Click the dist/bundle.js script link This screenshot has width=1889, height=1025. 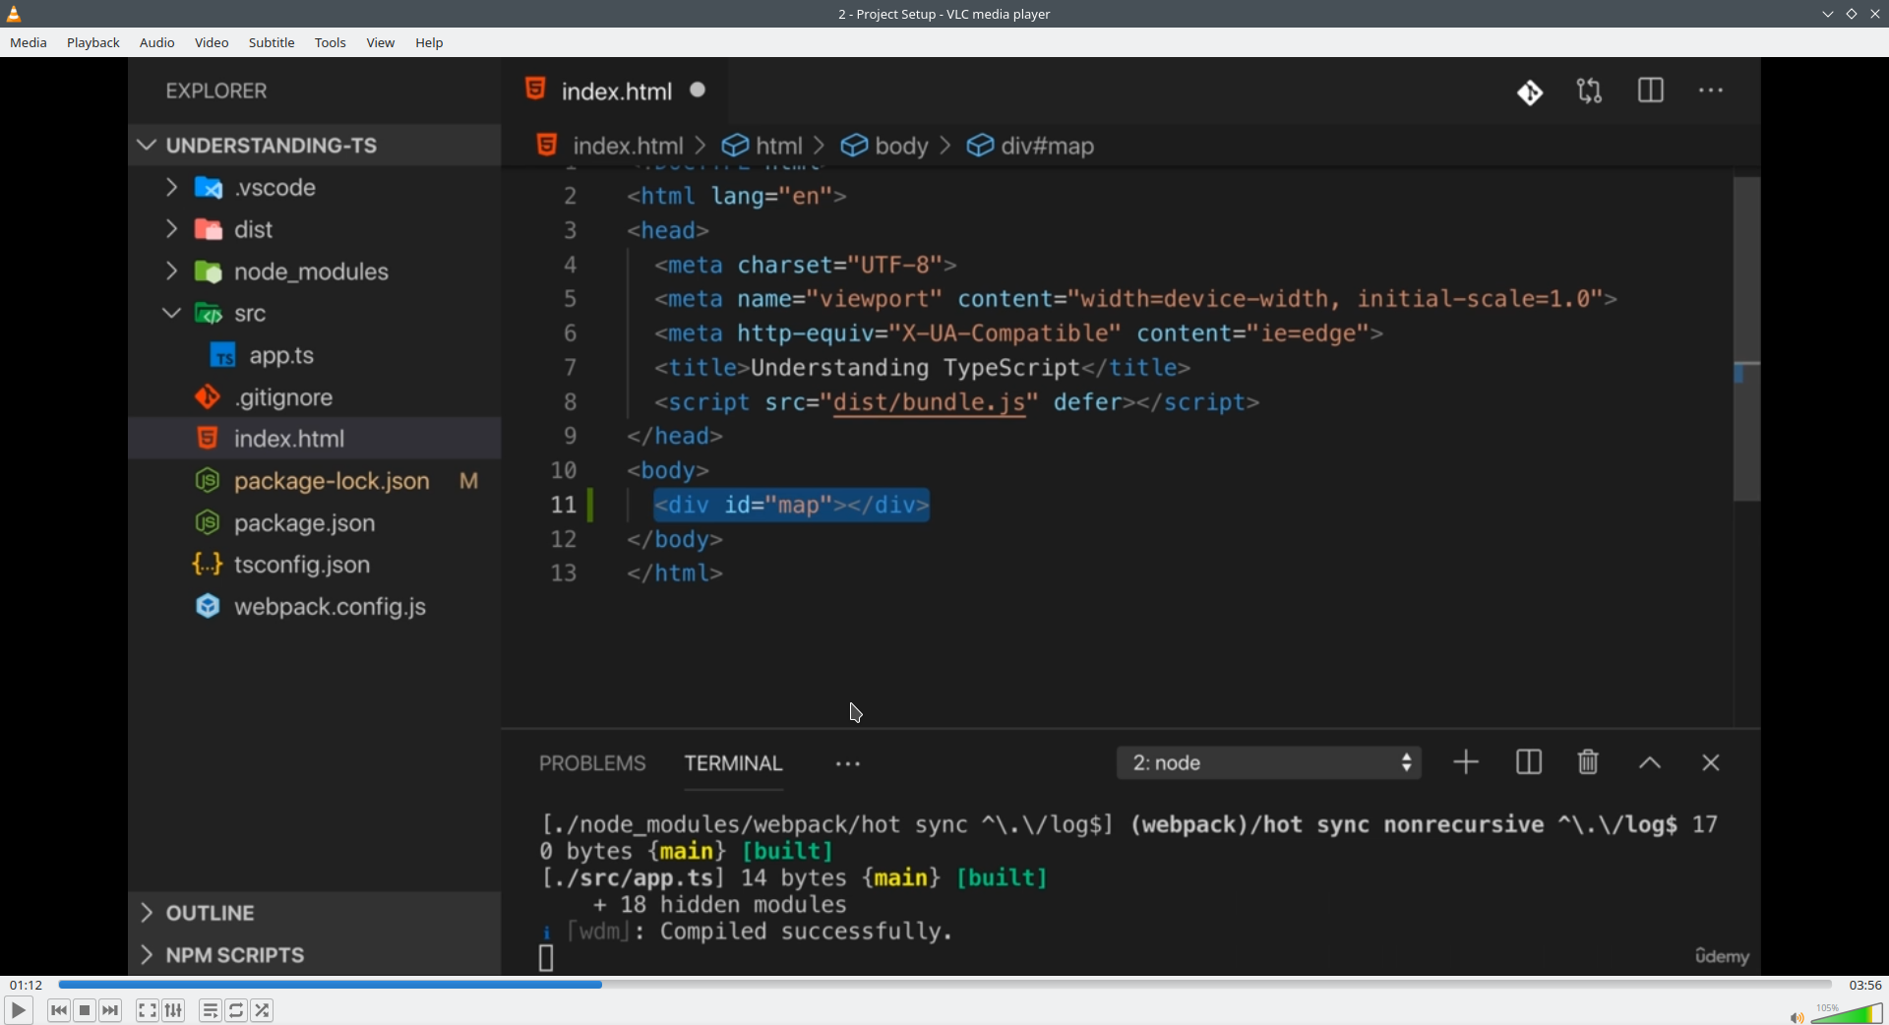coord(928,402)
